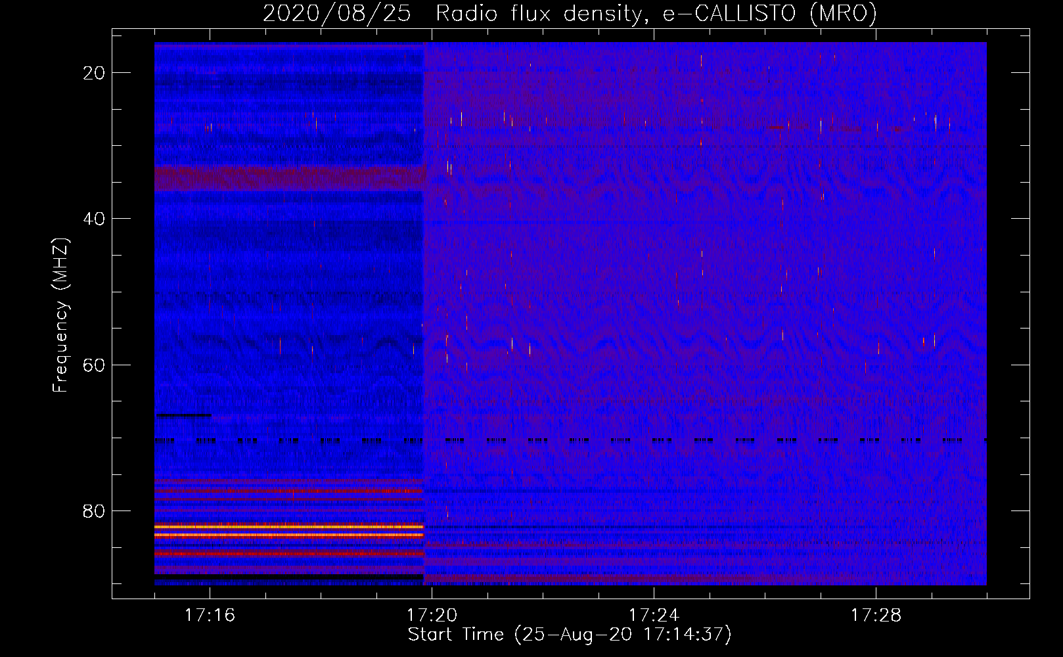
Task: Click the 40 MHz frequency tick label
Action: [94, 219]
